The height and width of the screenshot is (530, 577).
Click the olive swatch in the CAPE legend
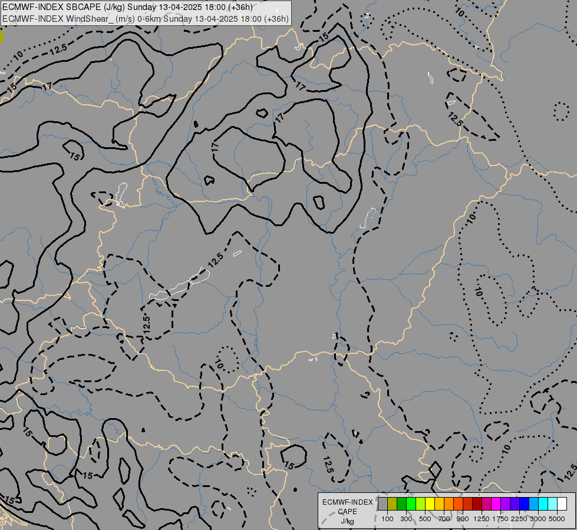coord(393,504)
